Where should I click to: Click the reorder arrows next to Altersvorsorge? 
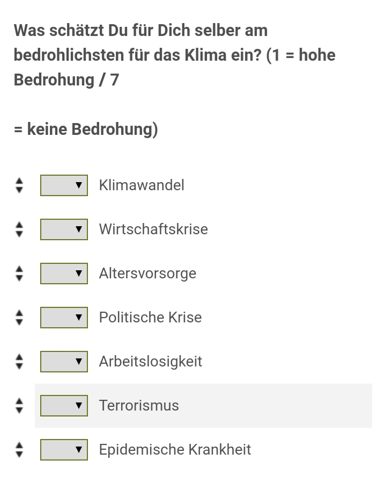click(x=19, y=274)
